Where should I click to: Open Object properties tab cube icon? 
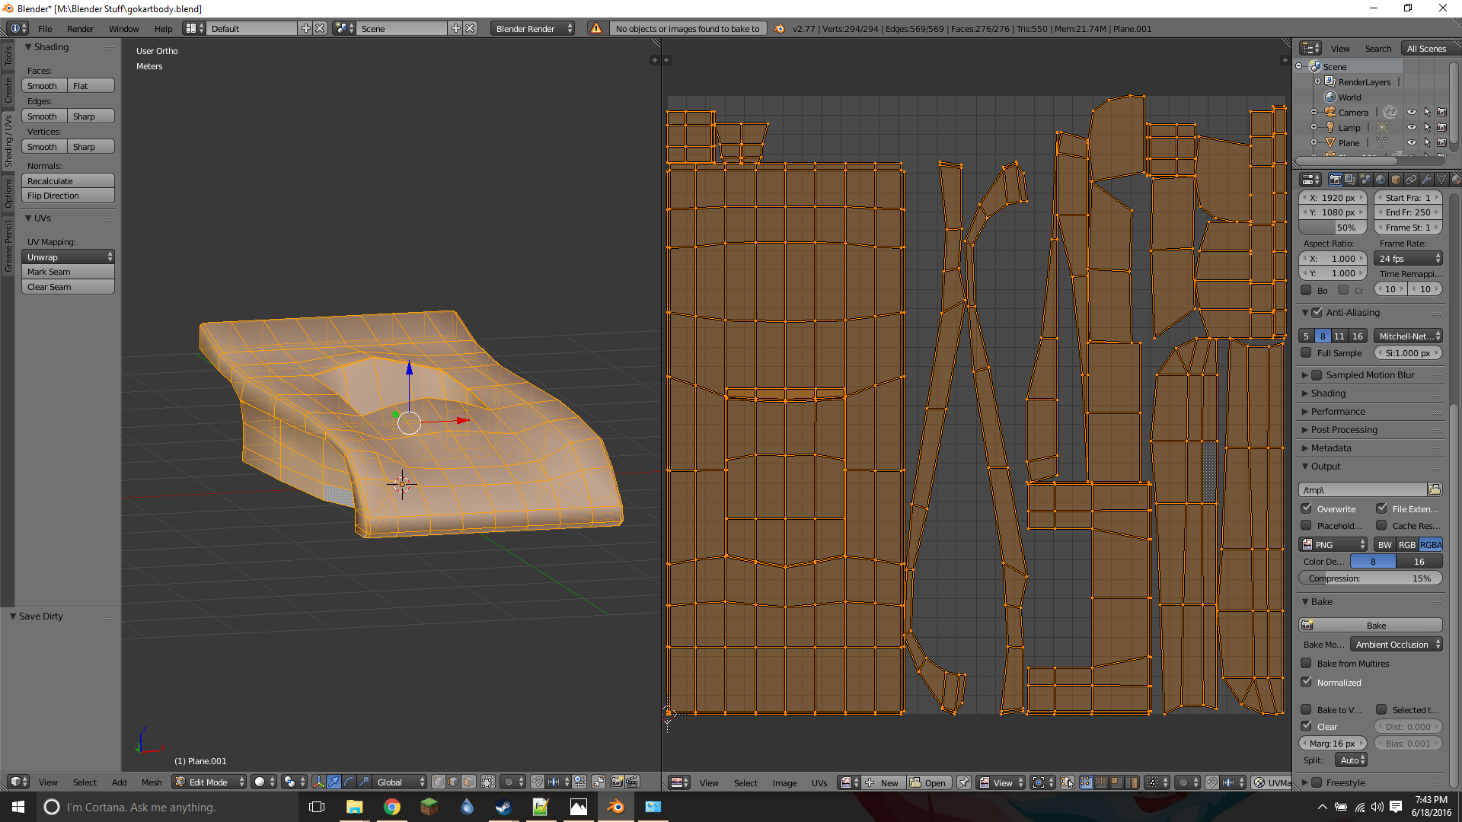point(1396,180)
